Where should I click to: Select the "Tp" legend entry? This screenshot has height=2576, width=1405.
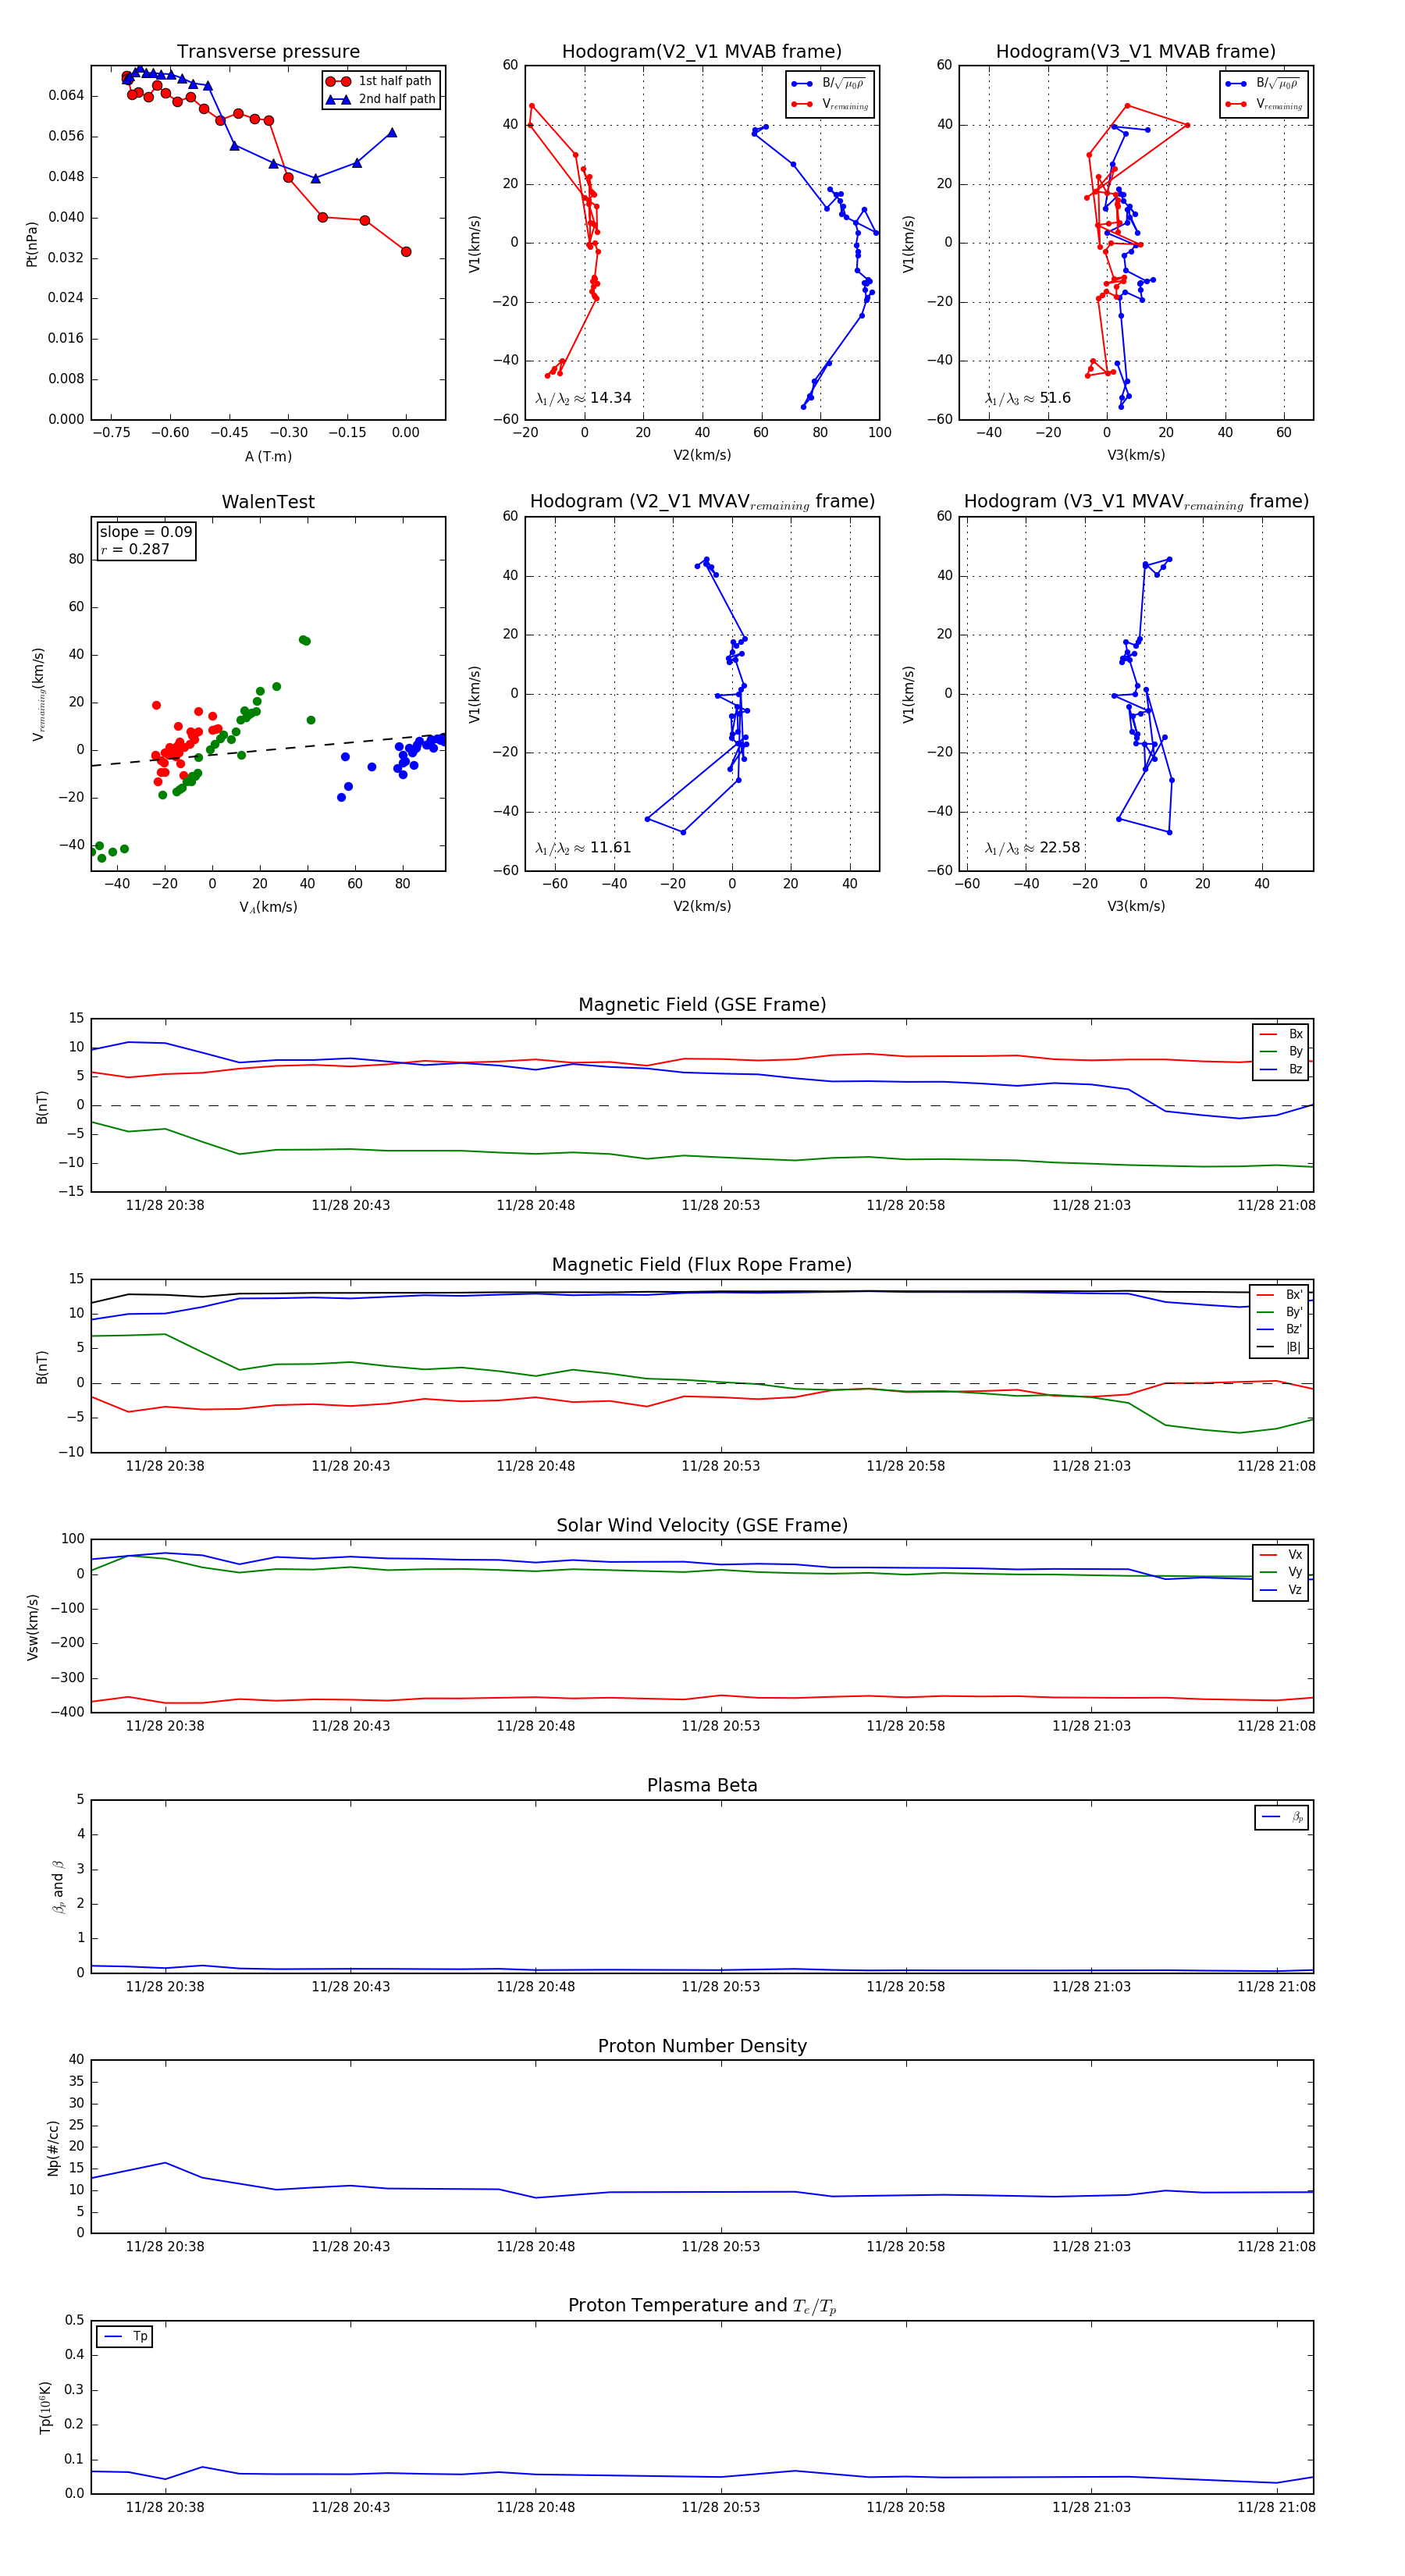125,2337
